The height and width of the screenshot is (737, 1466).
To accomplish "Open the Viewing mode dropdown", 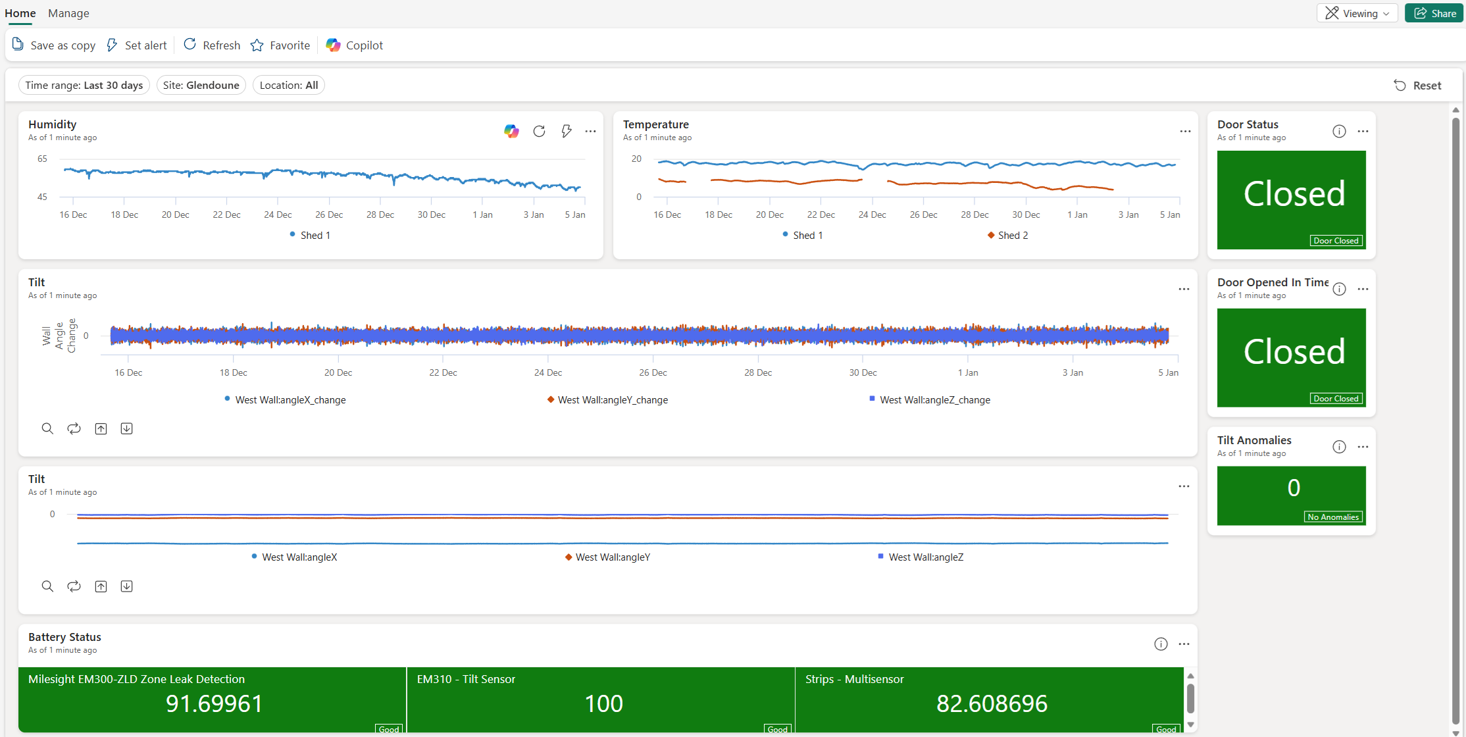I will (x=1357, y=13).
